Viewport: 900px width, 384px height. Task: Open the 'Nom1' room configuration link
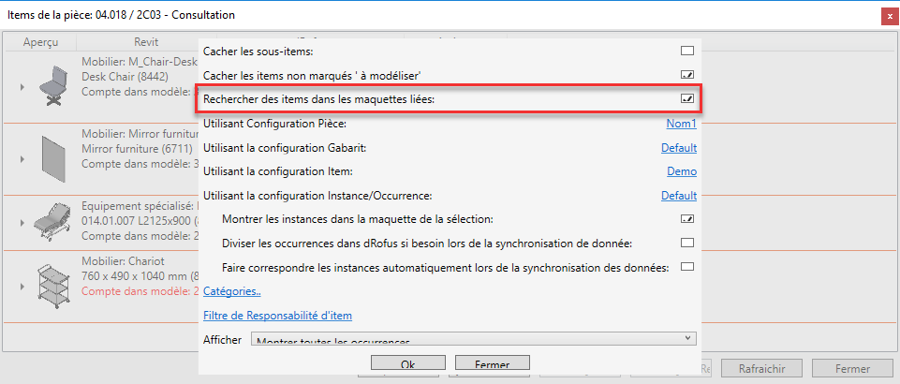[x=681, y=124]
